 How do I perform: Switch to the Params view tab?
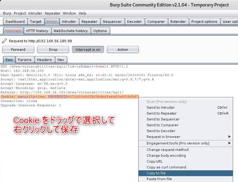click(25, 60)
